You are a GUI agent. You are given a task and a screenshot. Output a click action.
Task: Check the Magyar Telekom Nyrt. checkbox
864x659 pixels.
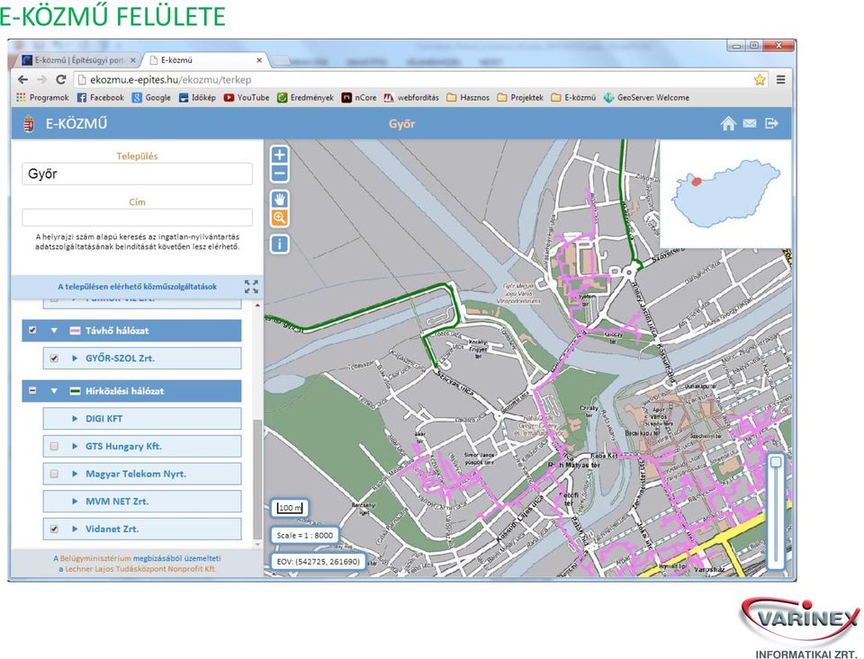pyautogui.click(x=54, y=474)
